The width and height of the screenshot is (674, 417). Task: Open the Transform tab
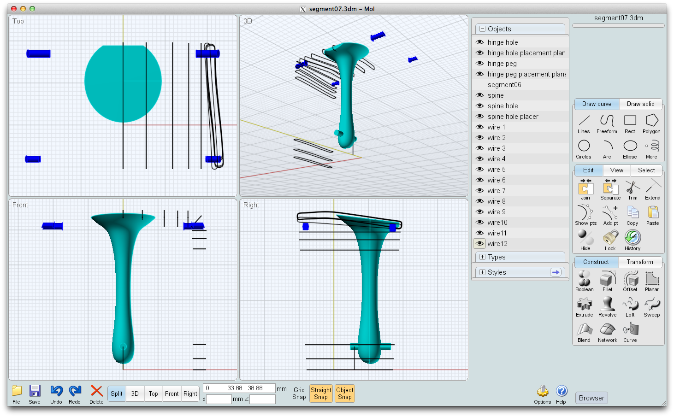(639, 262)
